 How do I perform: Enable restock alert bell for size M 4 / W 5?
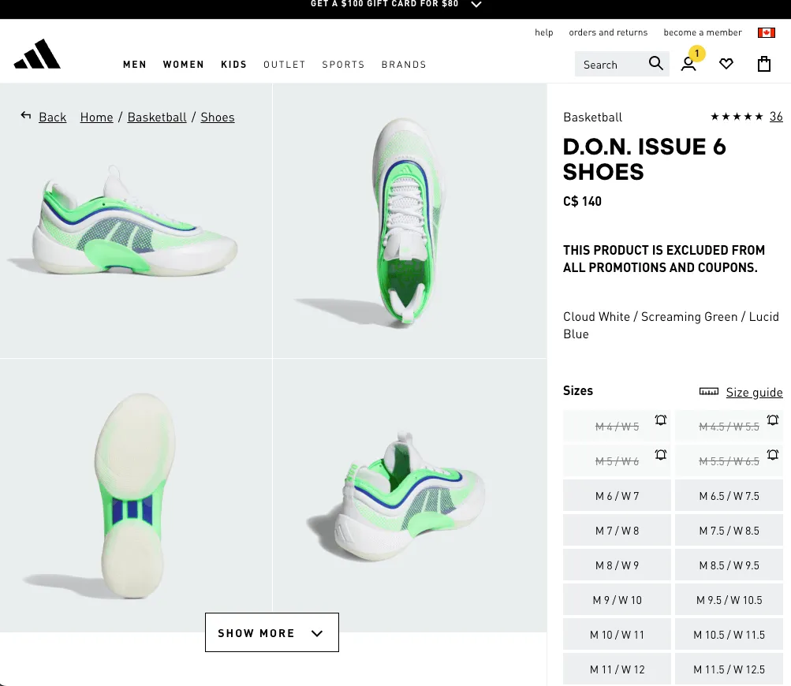point(660,420)
